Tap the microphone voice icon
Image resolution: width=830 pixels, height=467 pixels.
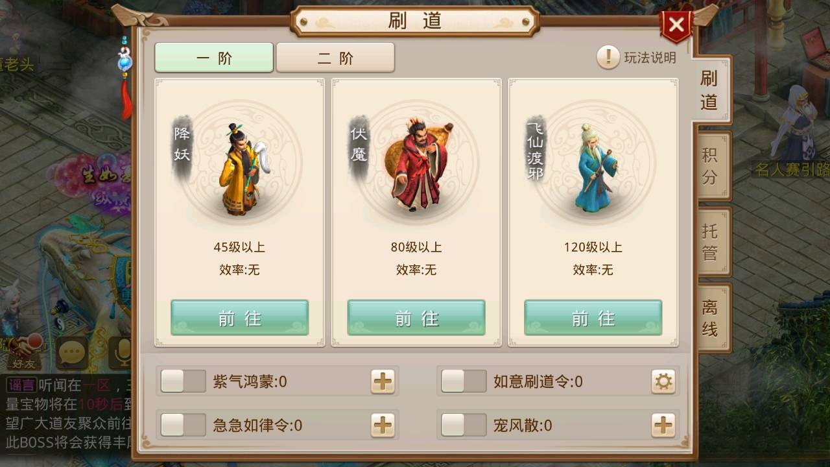(x=120, y=352)
